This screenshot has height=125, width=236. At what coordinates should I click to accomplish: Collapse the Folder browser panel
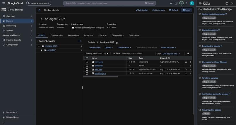[80, 41]
